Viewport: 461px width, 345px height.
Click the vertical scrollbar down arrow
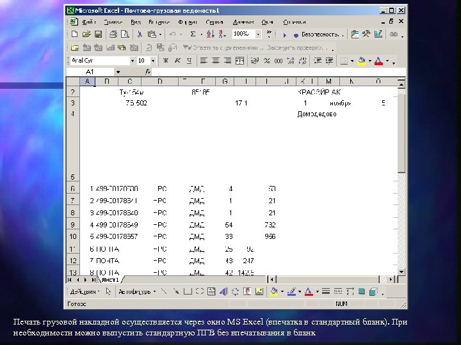(x=401, y=272)
